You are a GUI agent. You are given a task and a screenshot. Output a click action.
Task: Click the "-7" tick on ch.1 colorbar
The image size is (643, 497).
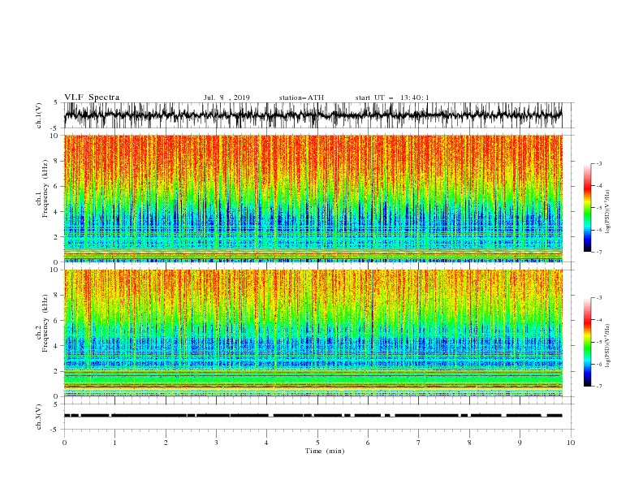[x=598, y=252]
